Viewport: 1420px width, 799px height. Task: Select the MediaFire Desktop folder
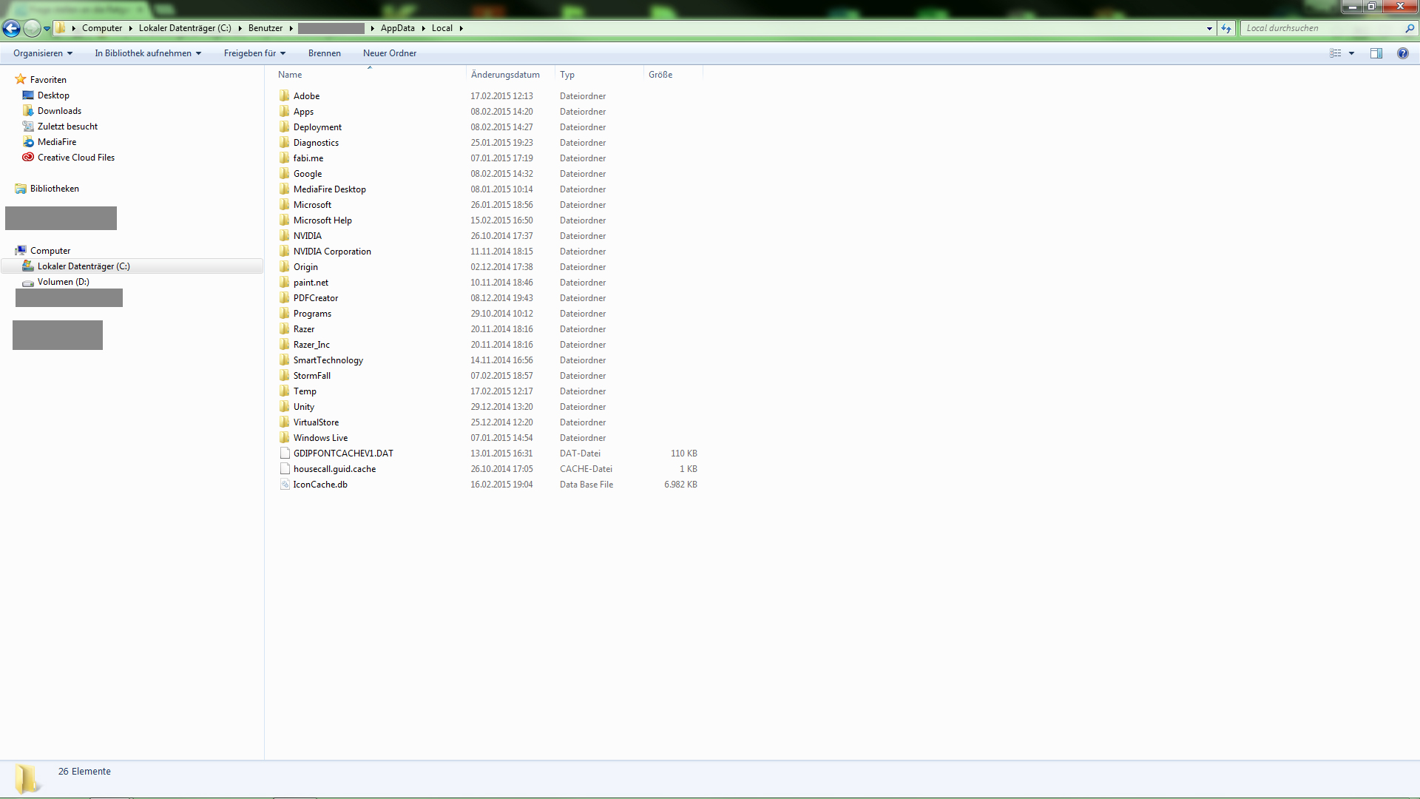click(x=329, y=189)
